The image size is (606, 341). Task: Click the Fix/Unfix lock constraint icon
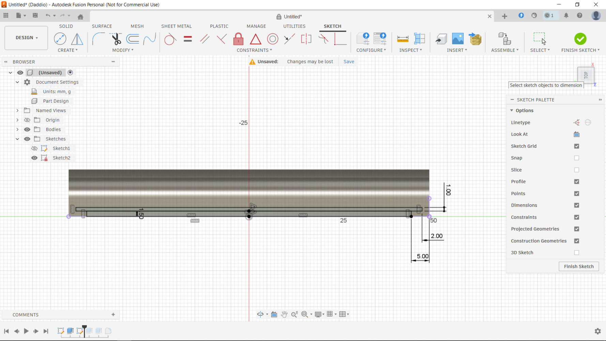point(238,39)
